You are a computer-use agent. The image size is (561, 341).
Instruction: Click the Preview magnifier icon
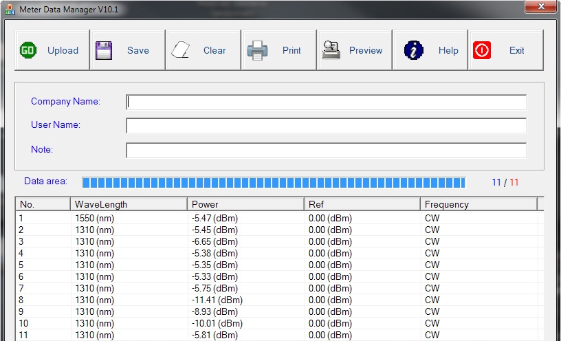[331, 50]
